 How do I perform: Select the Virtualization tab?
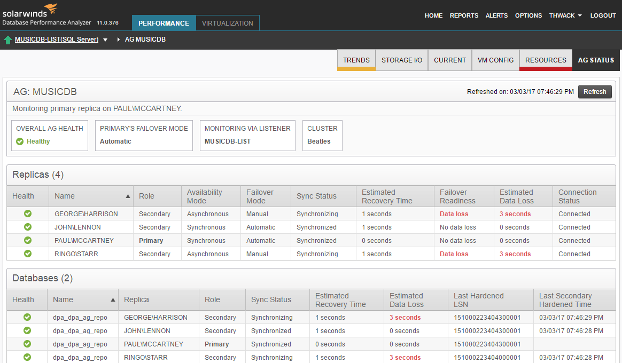[228, 23]
